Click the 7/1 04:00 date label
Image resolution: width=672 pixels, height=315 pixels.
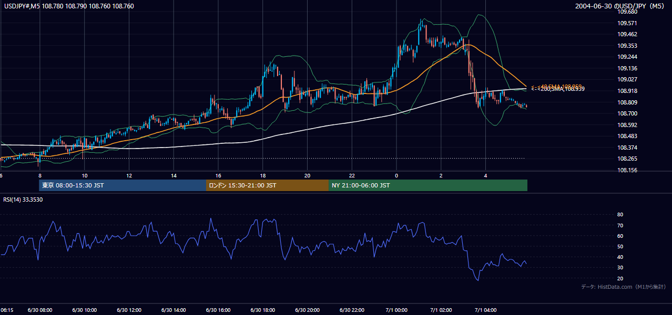click(486, 310)
